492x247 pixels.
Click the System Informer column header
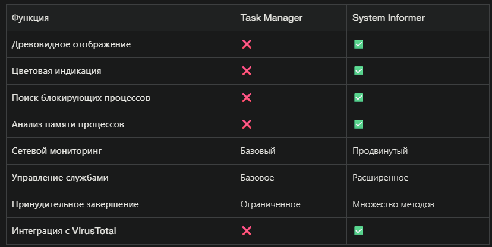pyautogui.click(x=389, y=18)
